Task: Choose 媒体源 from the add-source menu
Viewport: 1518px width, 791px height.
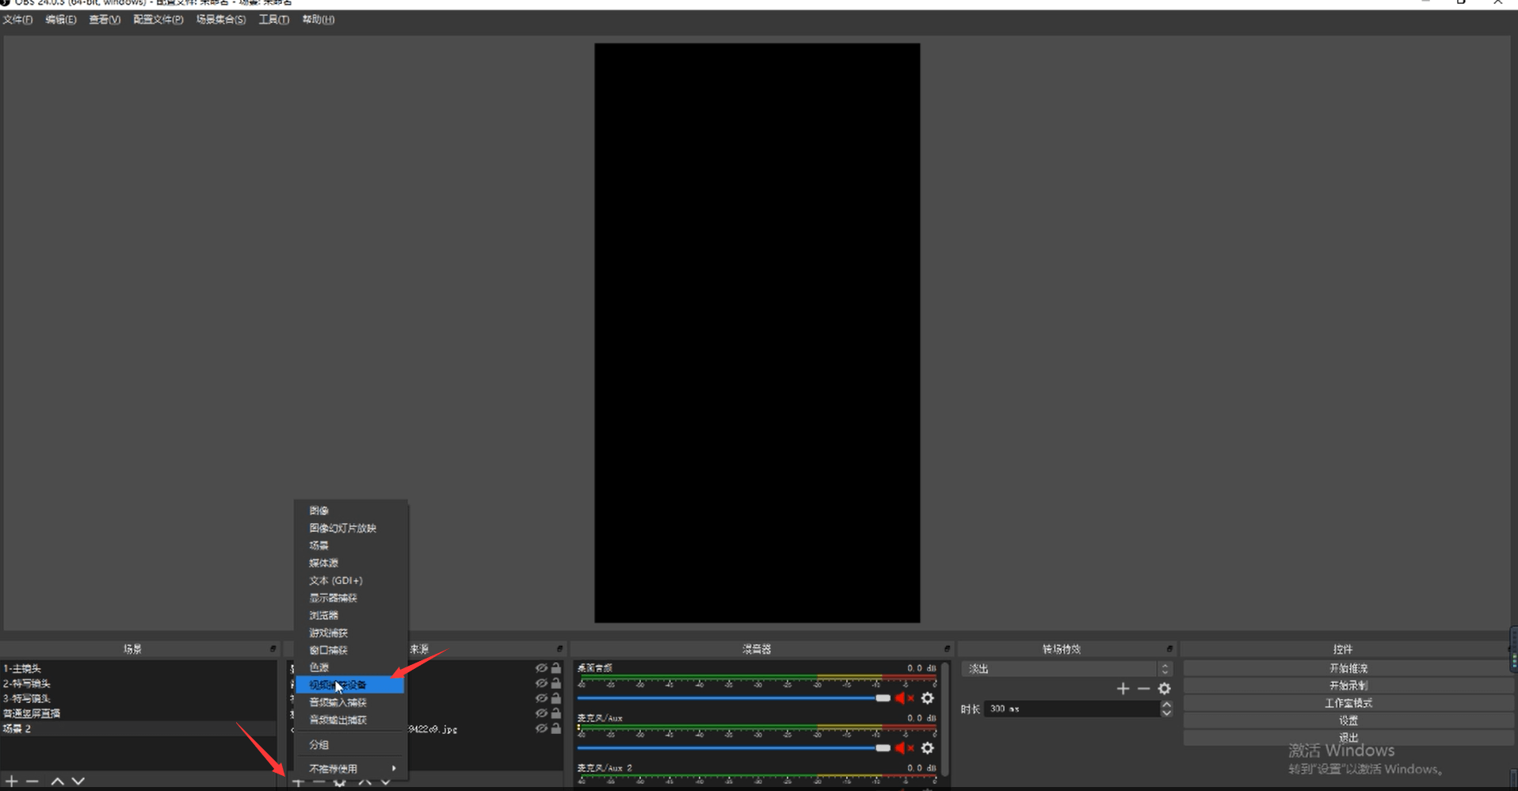Action: 350,563
